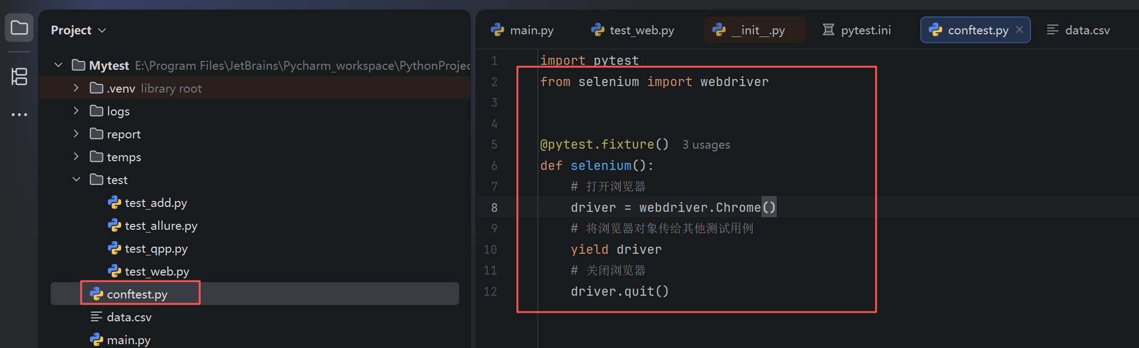Open test_qpp.py in the project tree
Screen dimensions: 1139x348
pos(156,248)
